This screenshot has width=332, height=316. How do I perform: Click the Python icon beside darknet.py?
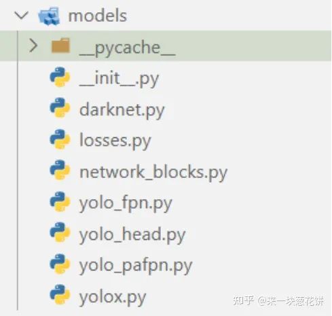[x=60, y=107]
